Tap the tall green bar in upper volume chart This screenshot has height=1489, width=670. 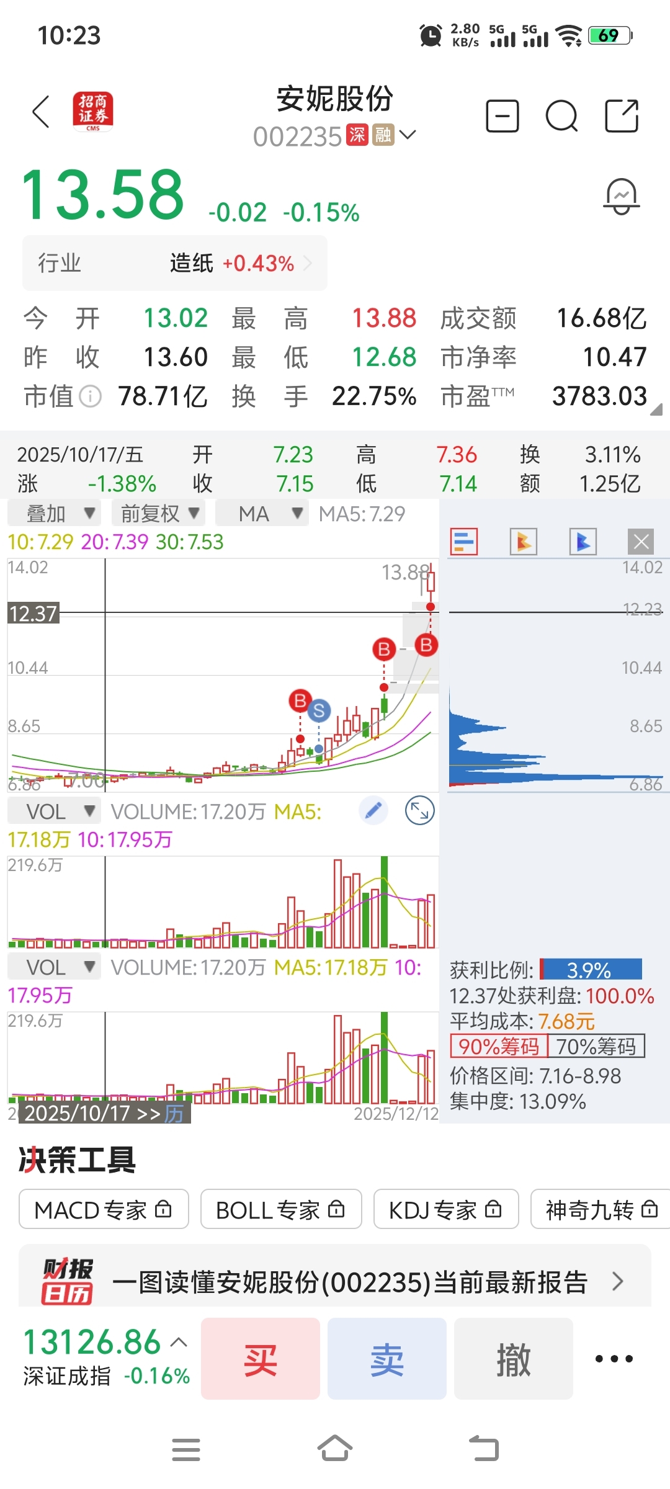point(384,902)
